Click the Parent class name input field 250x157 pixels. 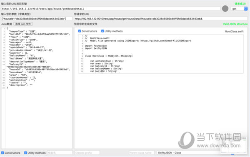(x=142, y=153)
